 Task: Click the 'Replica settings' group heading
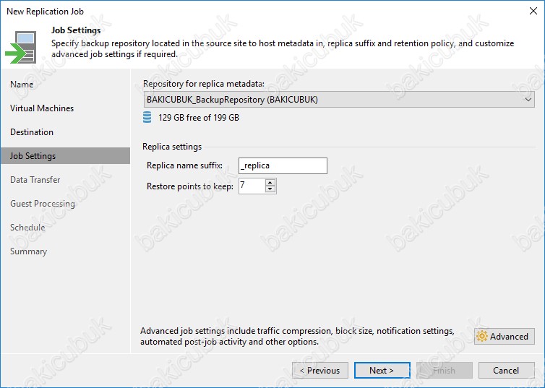pos(172,147)
